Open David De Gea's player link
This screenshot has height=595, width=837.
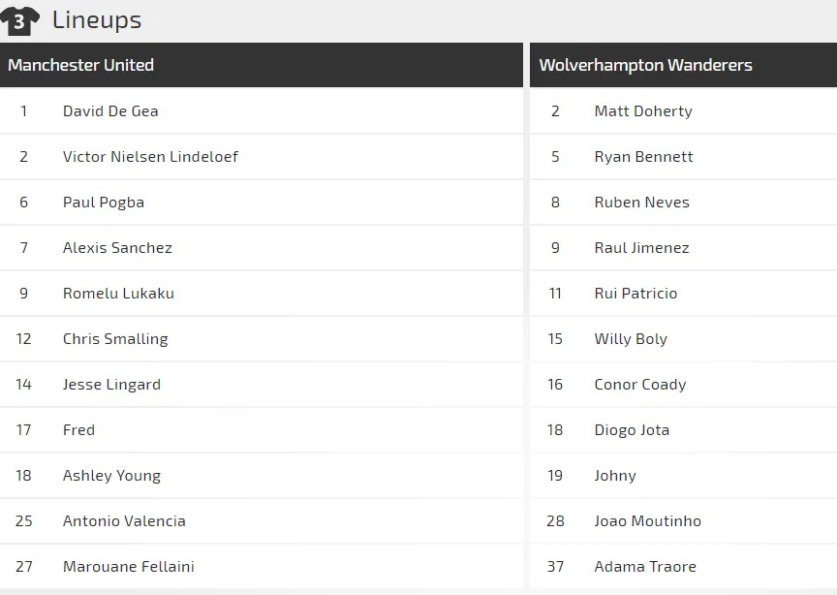tap(110, 111)
